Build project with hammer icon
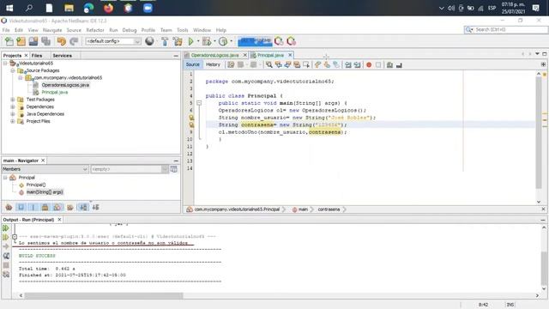Screen dimensions: 549x309 (165, 41)
